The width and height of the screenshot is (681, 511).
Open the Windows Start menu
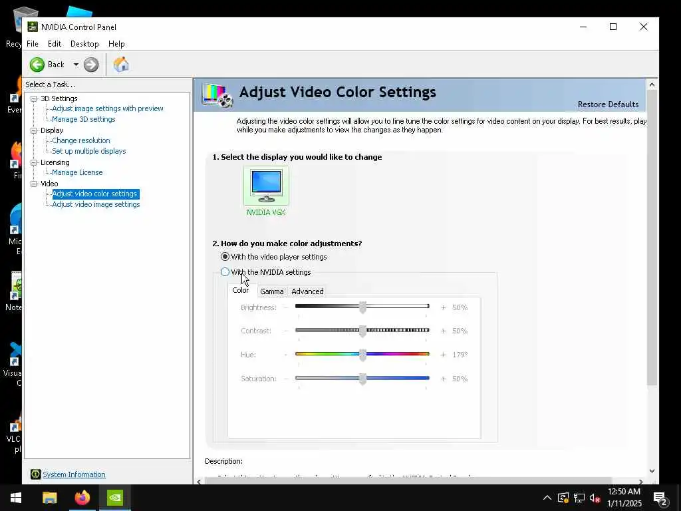(16, 498)
